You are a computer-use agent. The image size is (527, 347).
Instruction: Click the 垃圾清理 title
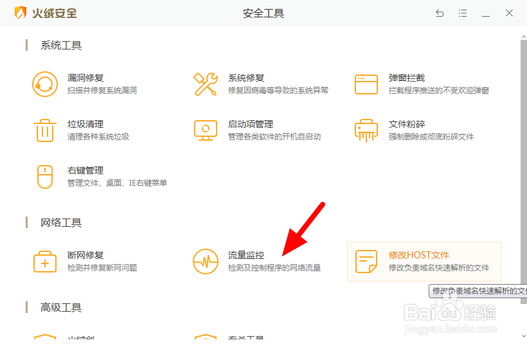click(x=85, y=124)
